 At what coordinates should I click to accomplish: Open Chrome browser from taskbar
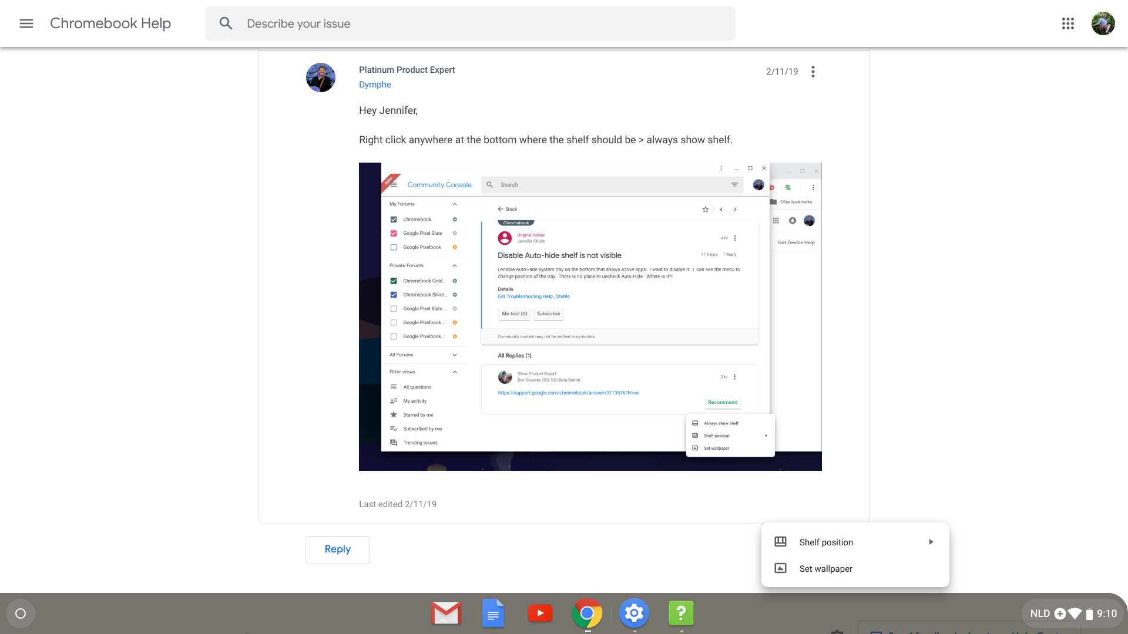point(587,613)
